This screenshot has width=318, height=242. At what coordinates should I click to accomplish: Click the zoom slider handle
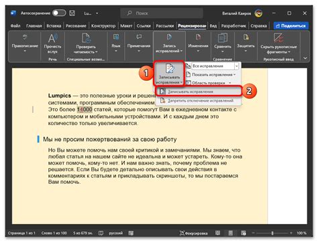click(272, 233)
